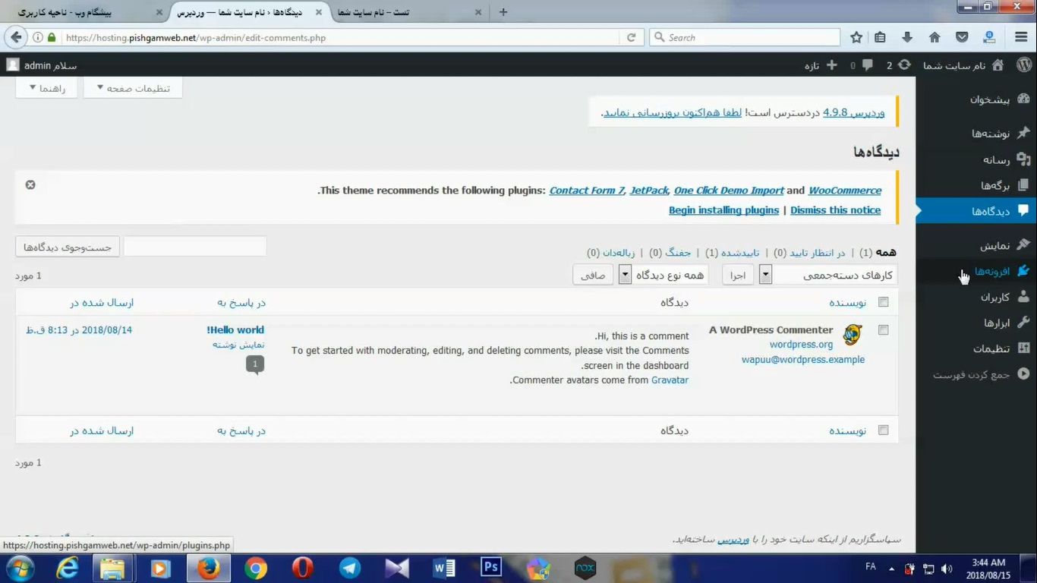The image size is (1037, 583).
Task: Open Telegram from the taskbar
Action: click(350, 568)
